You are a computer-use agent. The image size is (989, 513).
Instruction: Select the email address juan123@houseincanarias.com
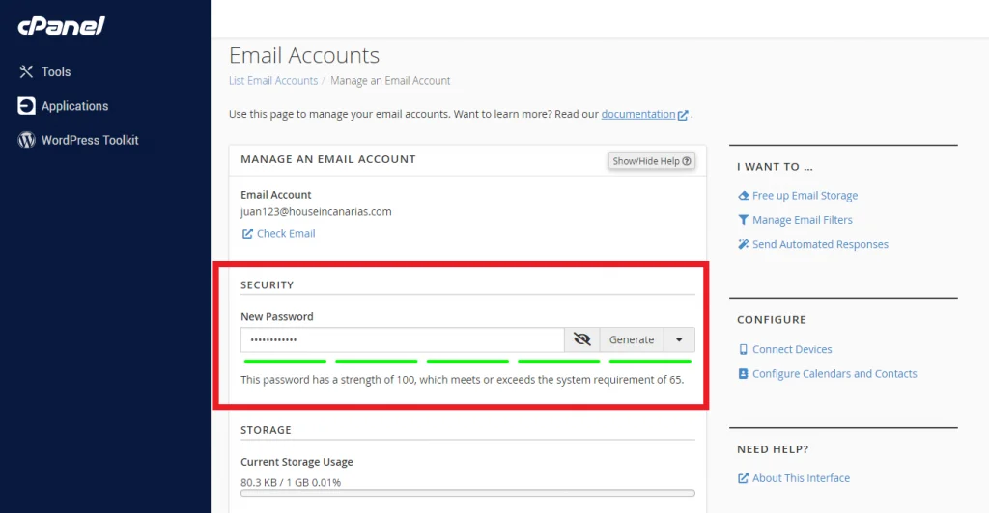coord(316,211)
